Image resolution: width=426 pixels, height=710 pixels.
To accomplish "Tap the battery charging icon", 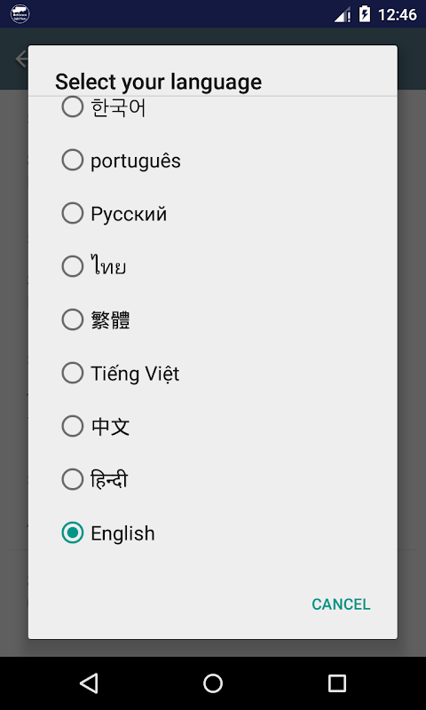I will pos(365,14).
